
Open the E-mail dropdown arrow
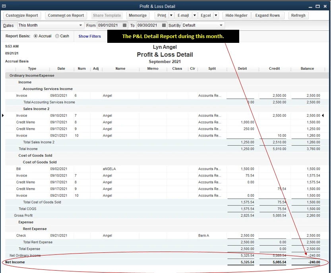(194, 15)
